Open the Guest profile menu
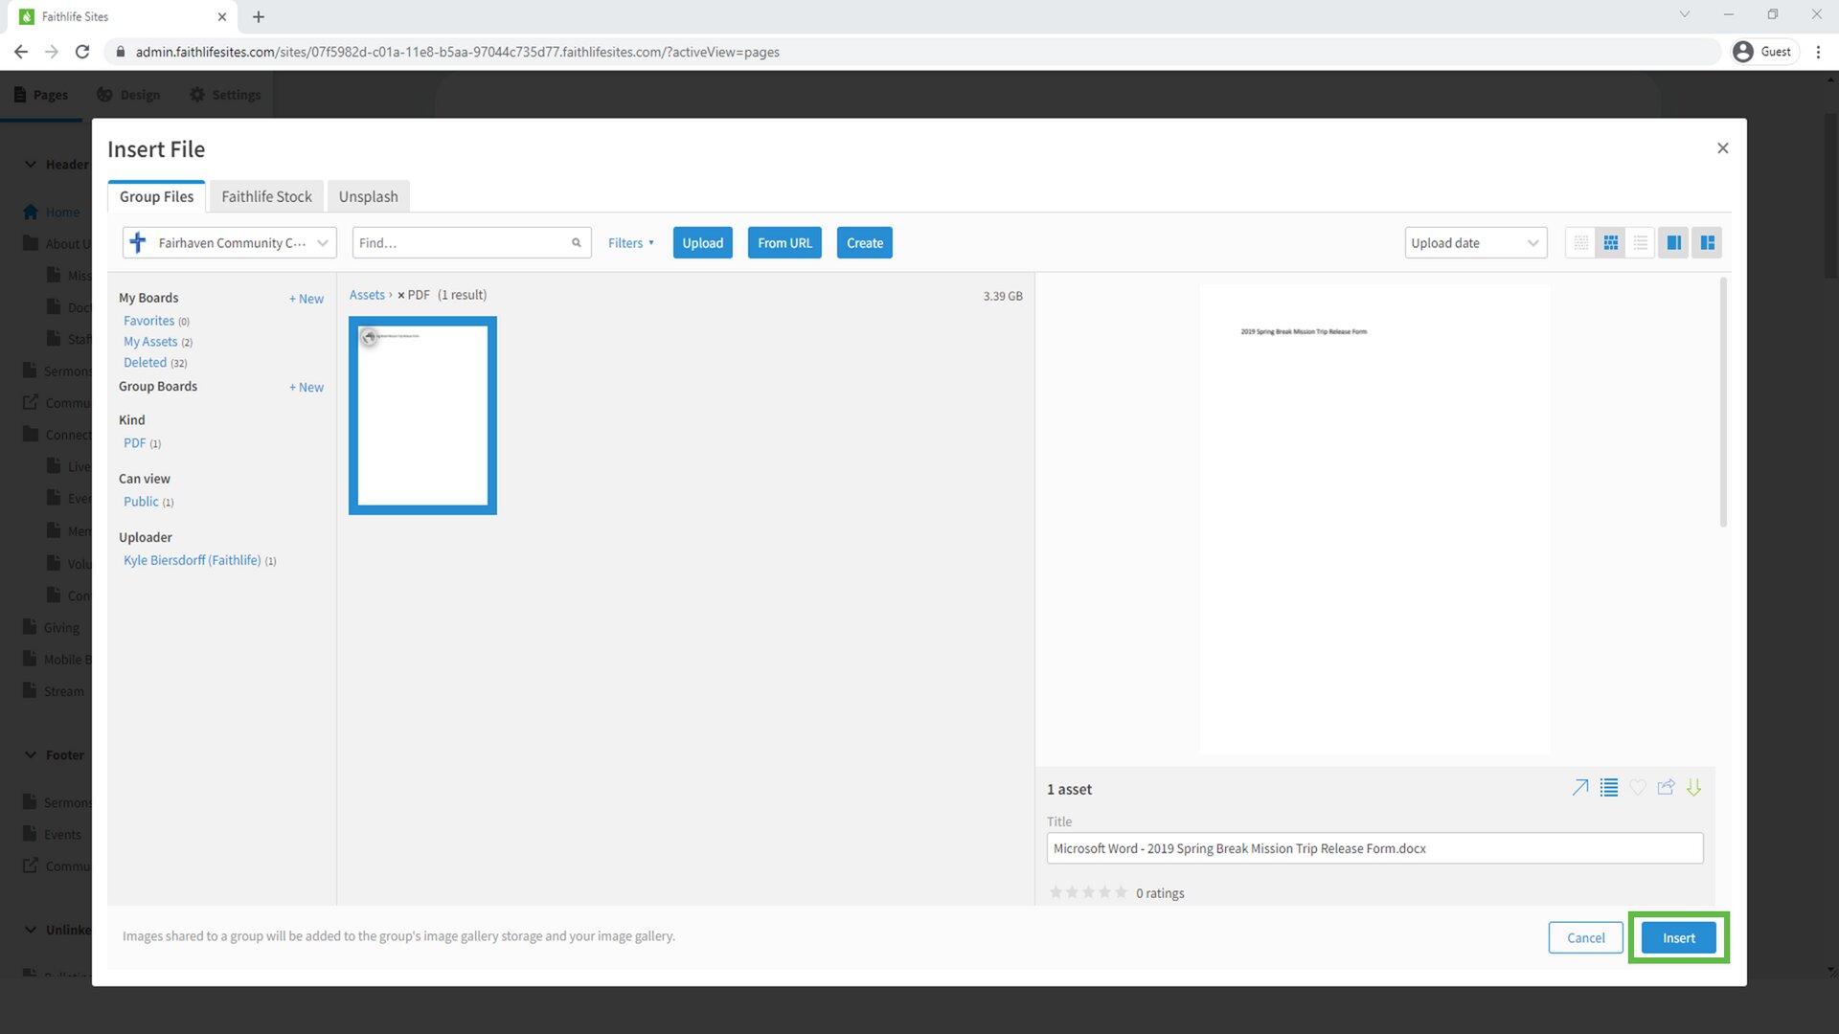Image resolution: width=1839 pixels, height=1034 pixels. tap(1763, 52)
